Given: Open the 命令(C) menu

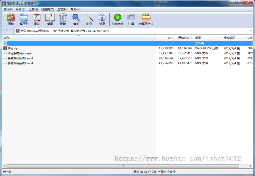Looking at the screenshot, I should point(20,9).
